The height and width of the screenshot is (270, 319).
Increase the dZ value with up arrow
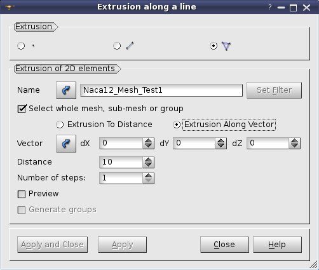(x=294, y=141)
